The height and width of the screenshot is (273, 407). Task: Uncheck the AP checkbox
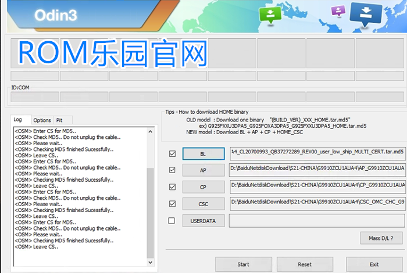click(172, 170)
